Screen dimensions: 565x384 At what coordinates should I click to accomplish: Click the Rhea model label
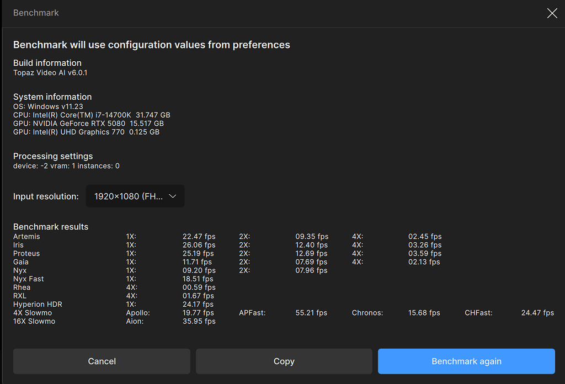tap(21, 287)
